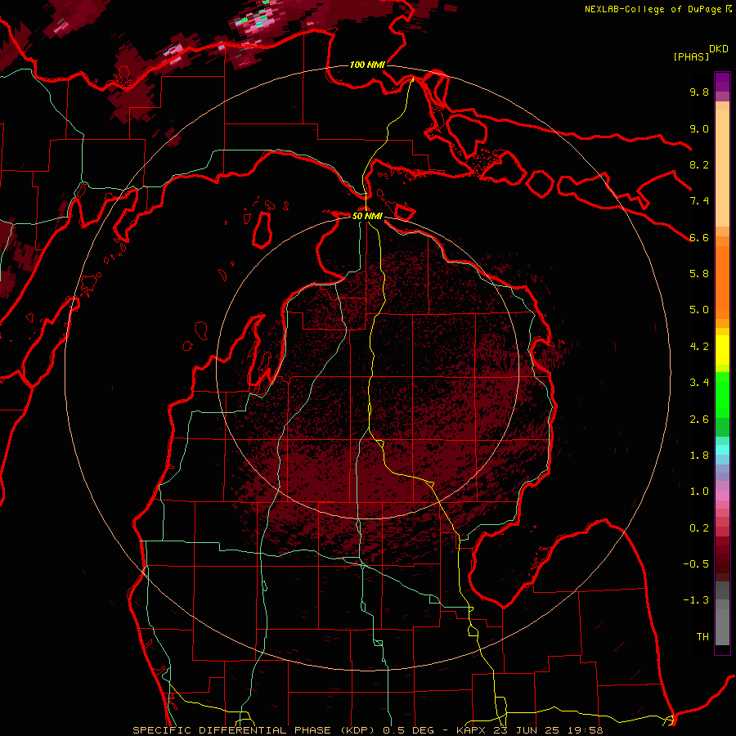Click the 9.0 value on color scale

(x=699, y=128)
